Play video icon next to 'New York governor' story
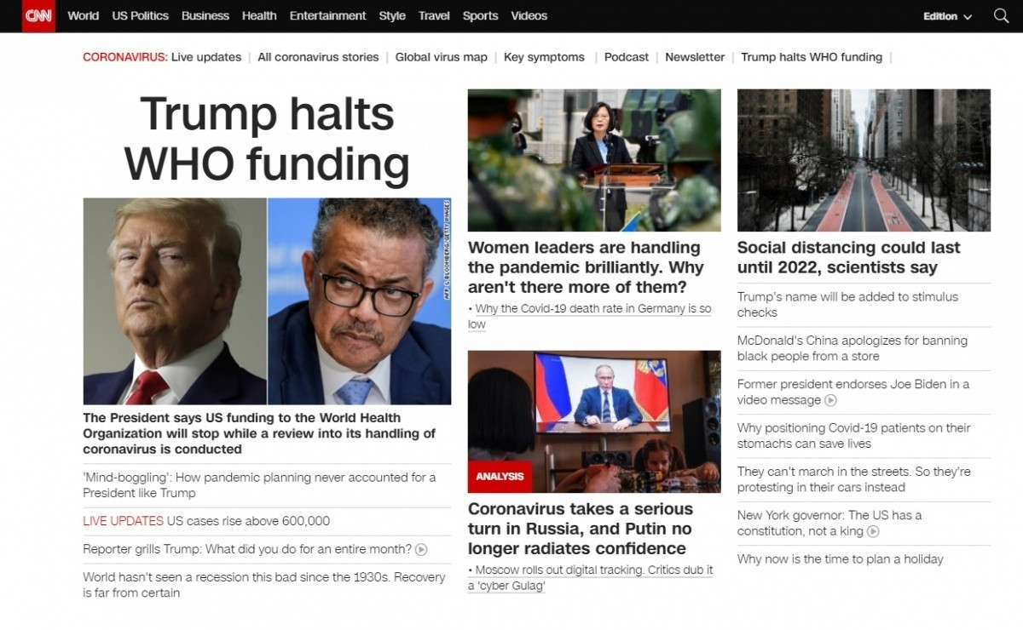1023x630 pixels. coord(873,531)
